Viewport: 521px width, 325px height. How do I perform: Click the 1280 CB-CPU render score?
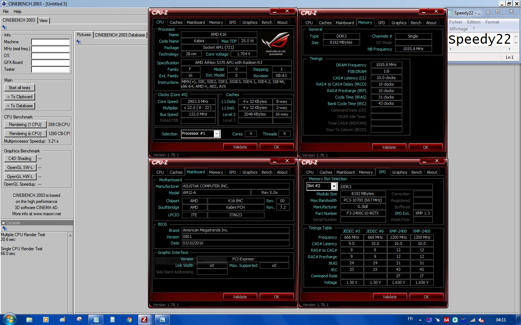tap(59, 134)
